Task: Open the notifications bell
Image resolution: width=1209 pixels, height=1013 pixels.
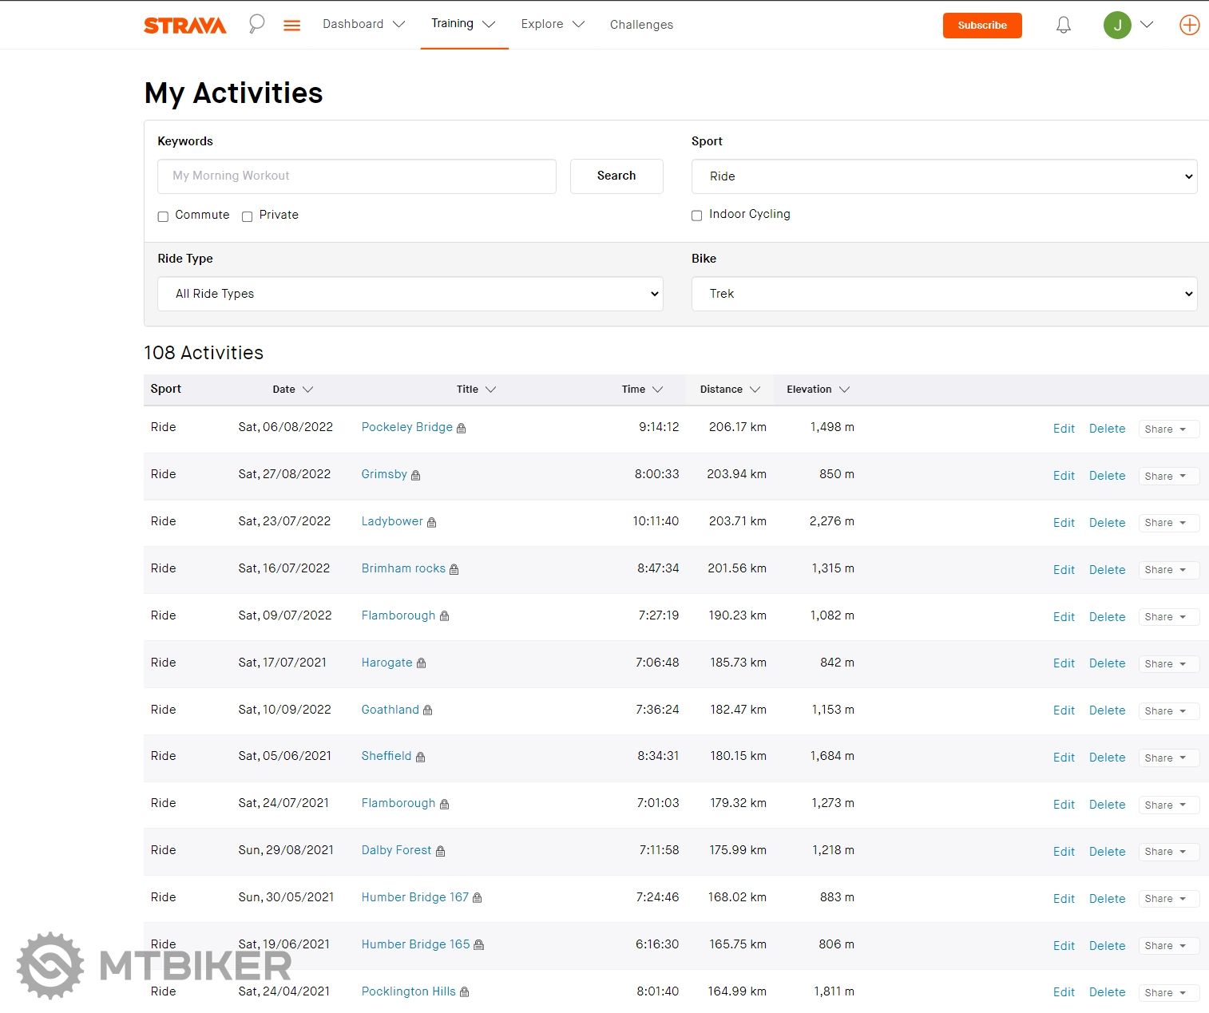Action: point(1063,26)
